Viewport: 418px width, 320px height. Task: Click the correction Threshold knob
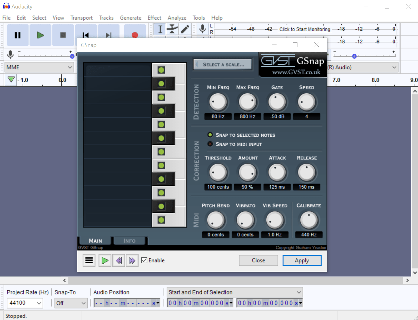pos(218,173)
